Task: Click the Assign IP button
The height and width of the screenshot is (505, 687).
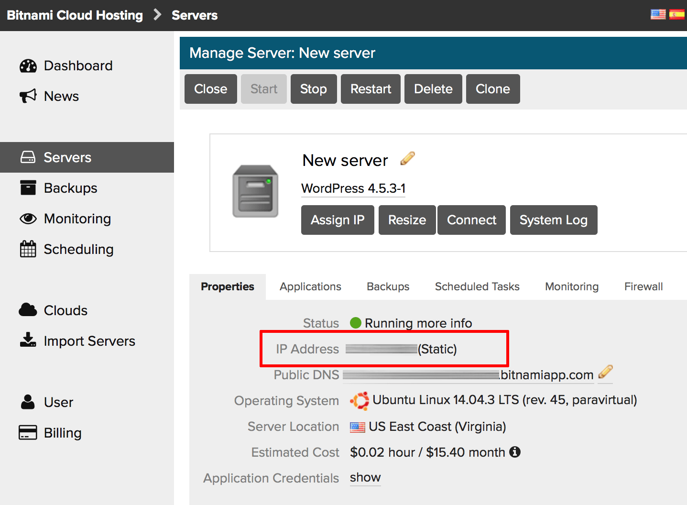Action: (x=338, y=220)
